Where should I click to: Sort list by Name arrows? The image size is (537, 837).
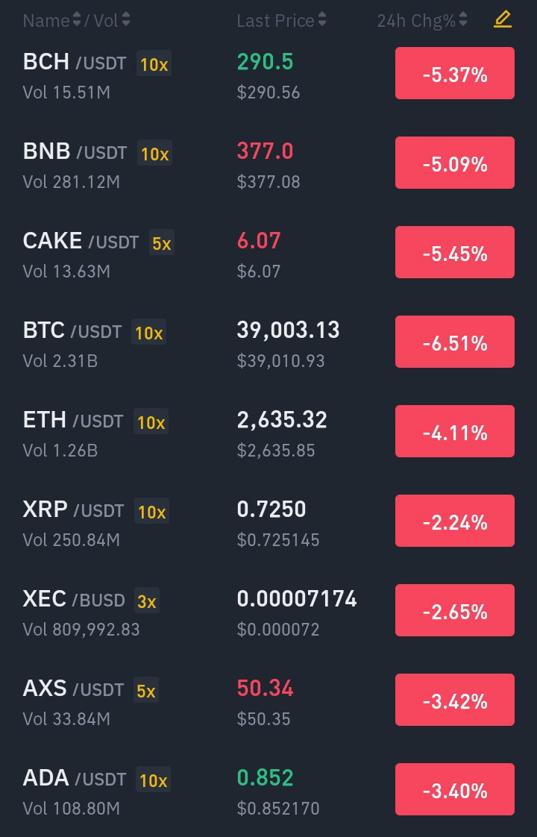pyautogui.click(x=77, y=19)
